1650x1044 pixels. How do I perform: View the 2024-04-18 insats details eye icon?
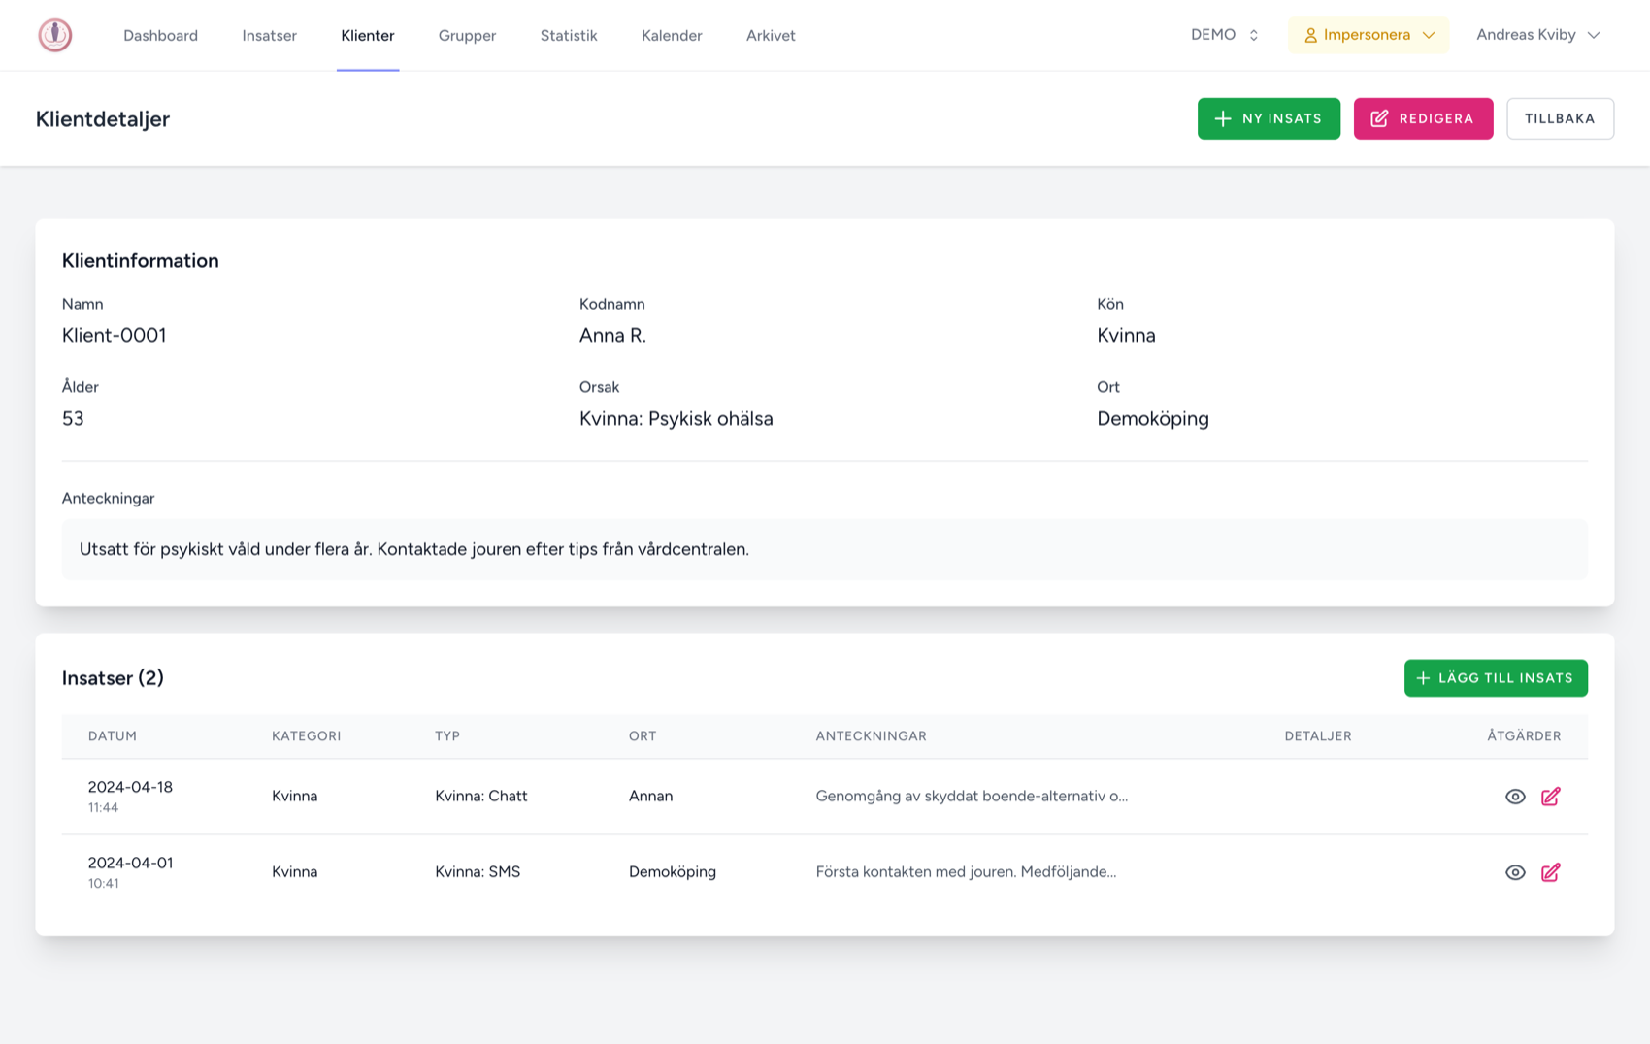[1515, 797]
